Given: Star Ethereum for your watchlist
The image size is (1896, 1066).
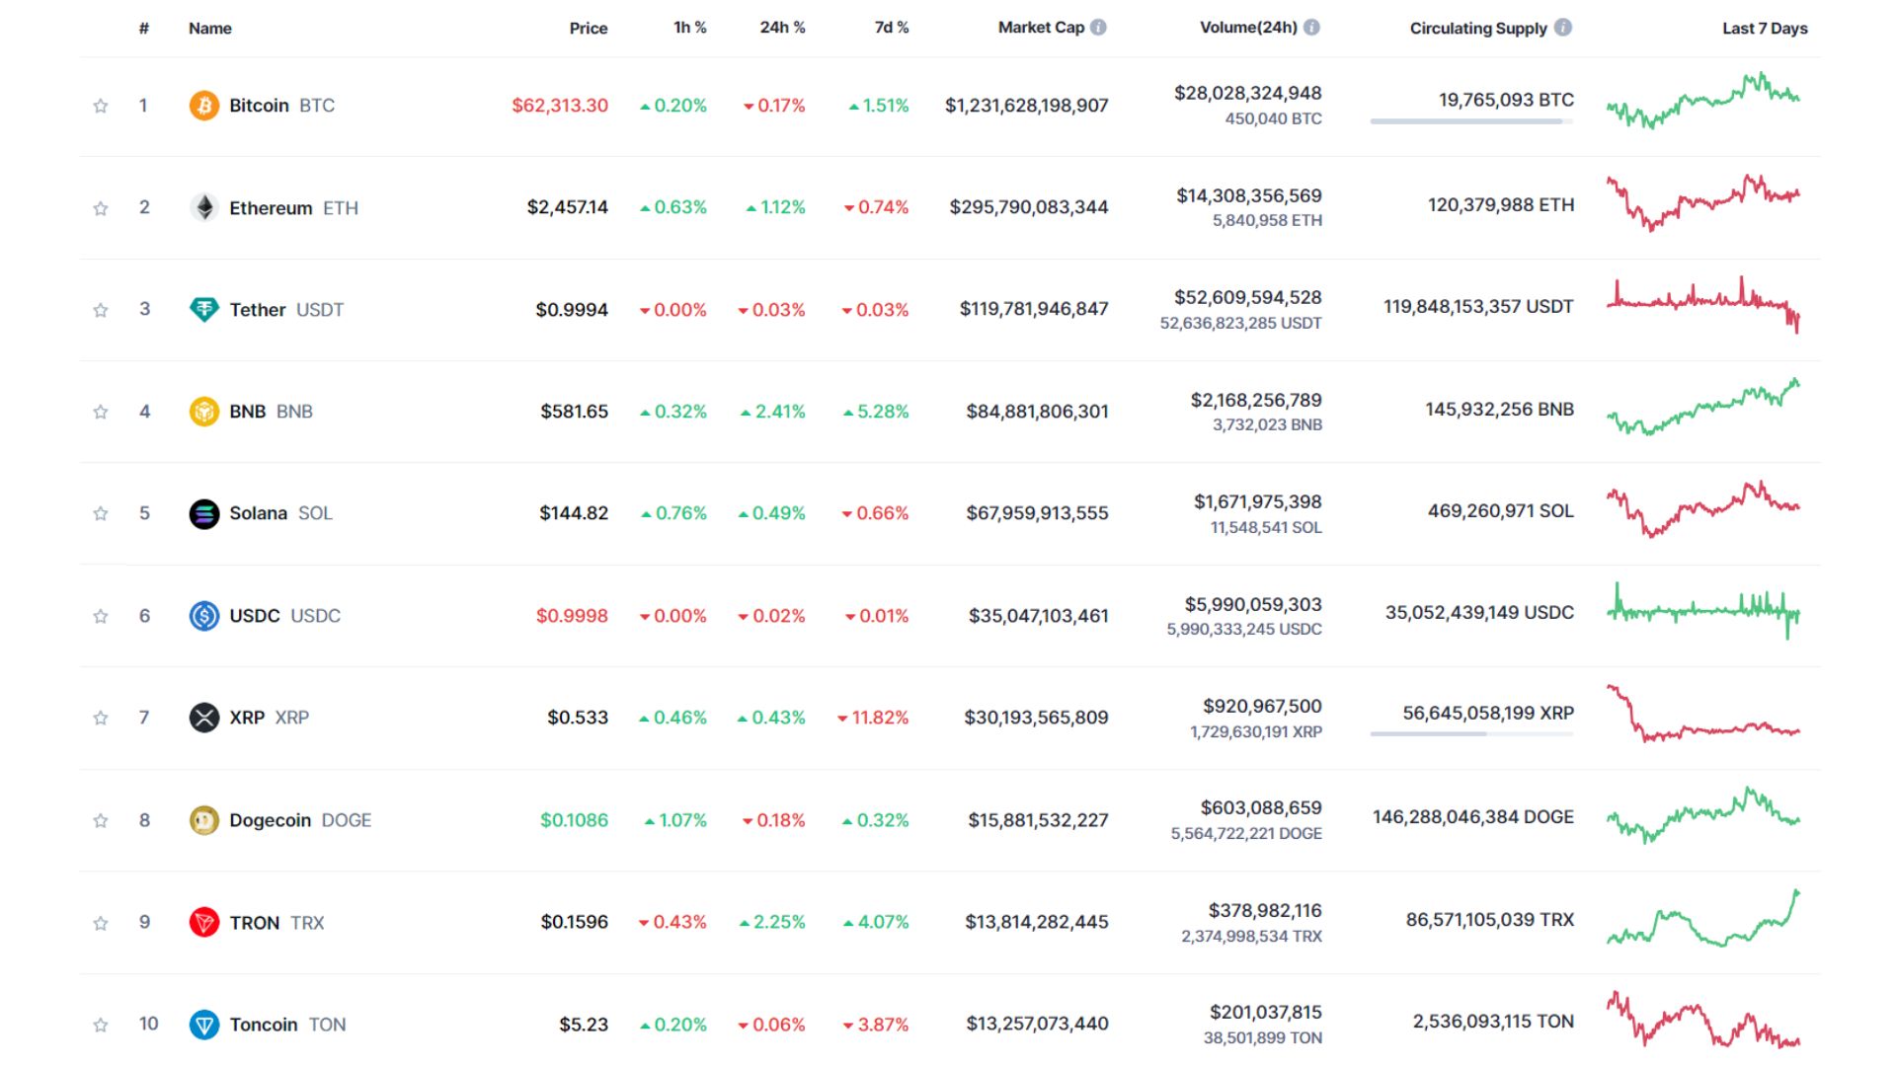Looking at the screenshot, I should point(100,207).
